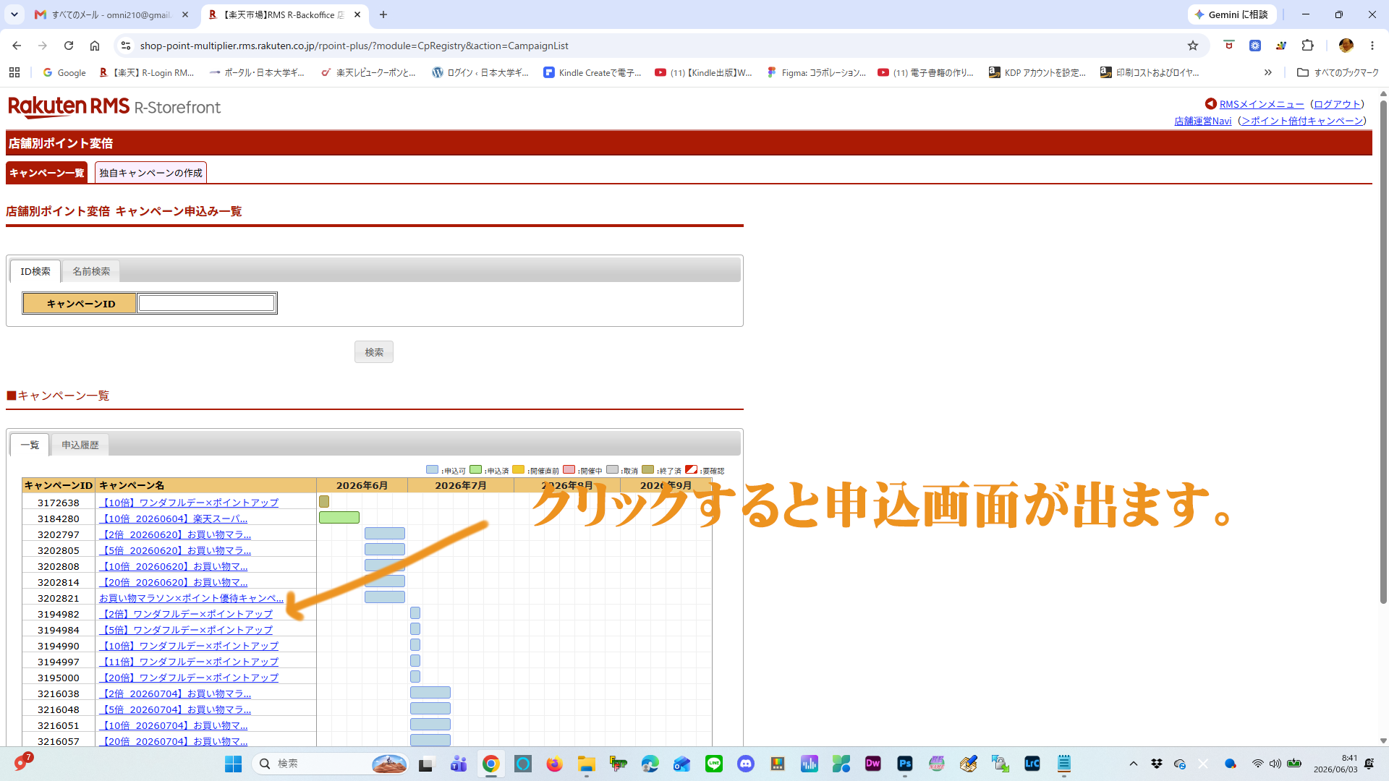Screen dimensions: 1389x781
Task: Open Dropbox tray icon
Action: click(1157, 764)
